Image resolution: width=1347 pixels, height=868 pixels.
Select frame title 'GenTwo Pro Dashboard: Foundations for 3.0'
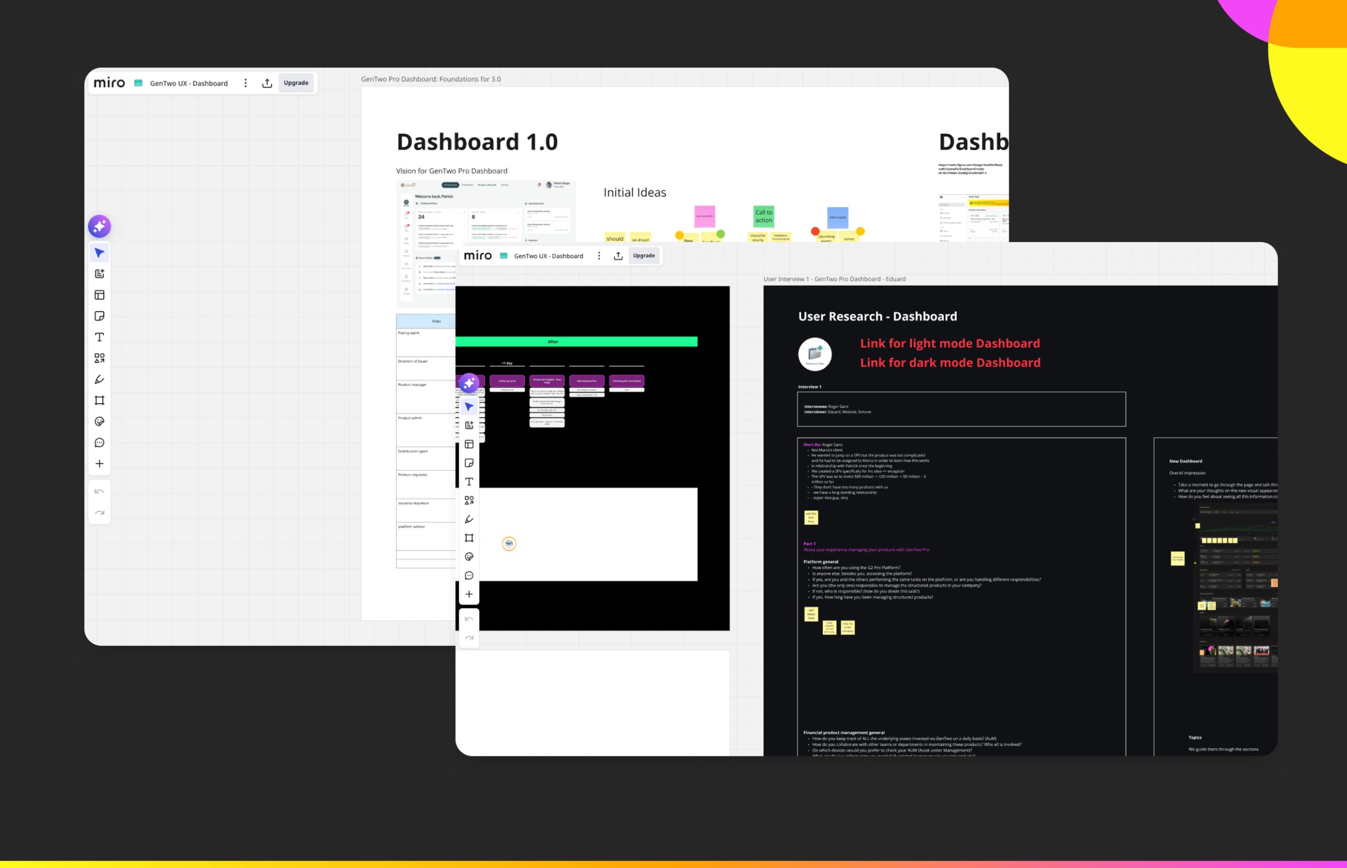[431, 79]
